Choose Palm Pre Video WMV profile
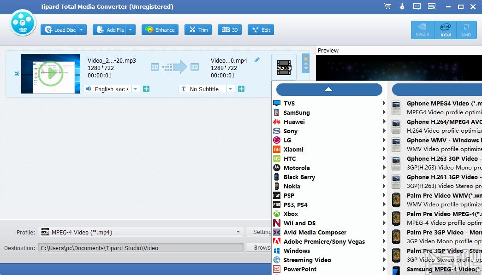 tap(436, 200)
